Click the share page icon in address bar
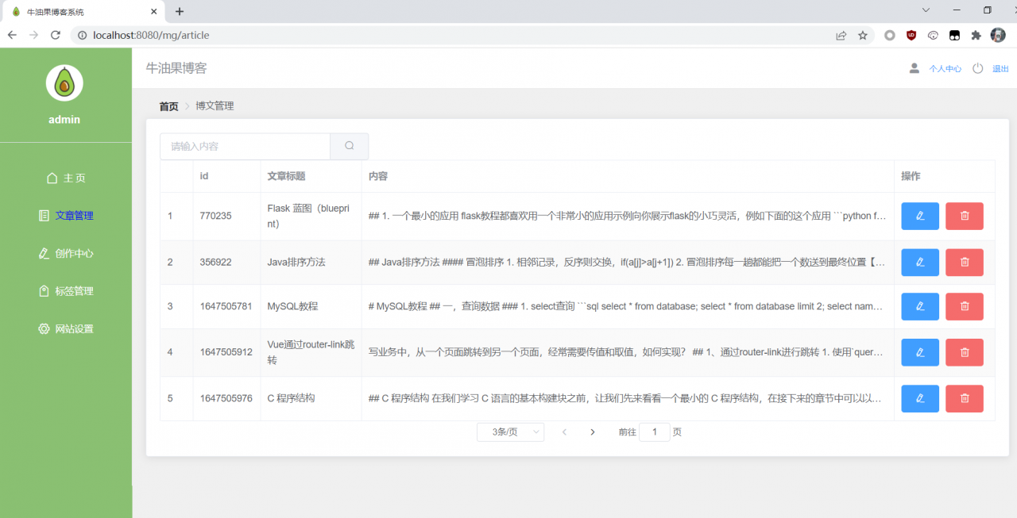Screen dimensions: 1017x518 [x=841, y=35]
